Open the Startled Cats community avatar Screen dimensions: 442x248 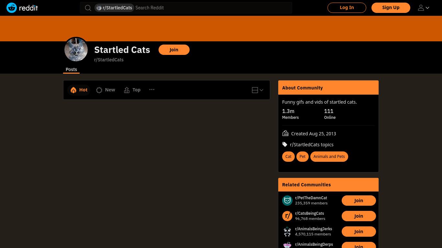coord(76,49)
